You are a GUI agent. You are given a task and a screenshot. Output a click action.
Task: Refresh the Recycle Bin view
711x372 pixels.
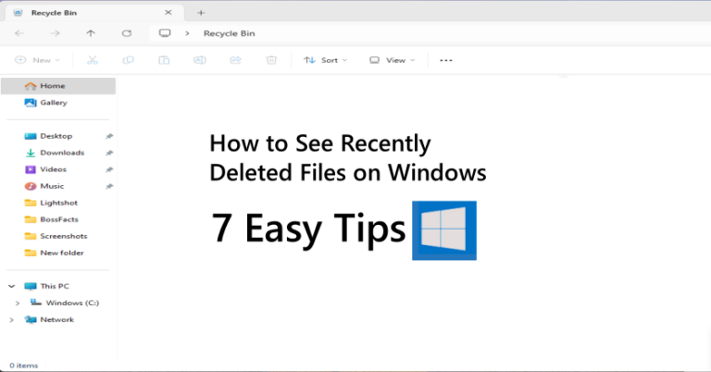coord(127,33)
